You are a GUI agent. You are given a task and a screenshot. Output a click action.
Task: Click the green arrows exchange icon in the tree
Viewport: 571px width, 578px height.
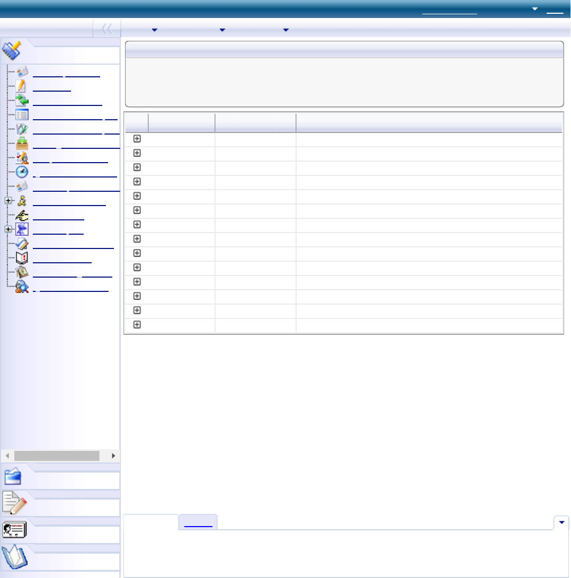coord(22,101)
